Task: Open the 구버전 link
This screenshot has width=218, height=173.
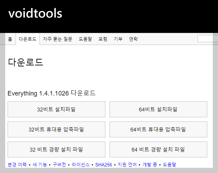Action: click(59, 165)
